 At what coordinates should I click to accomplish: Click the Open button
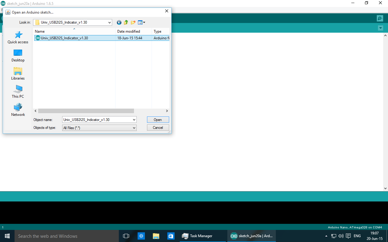click(x=158, y=120)
